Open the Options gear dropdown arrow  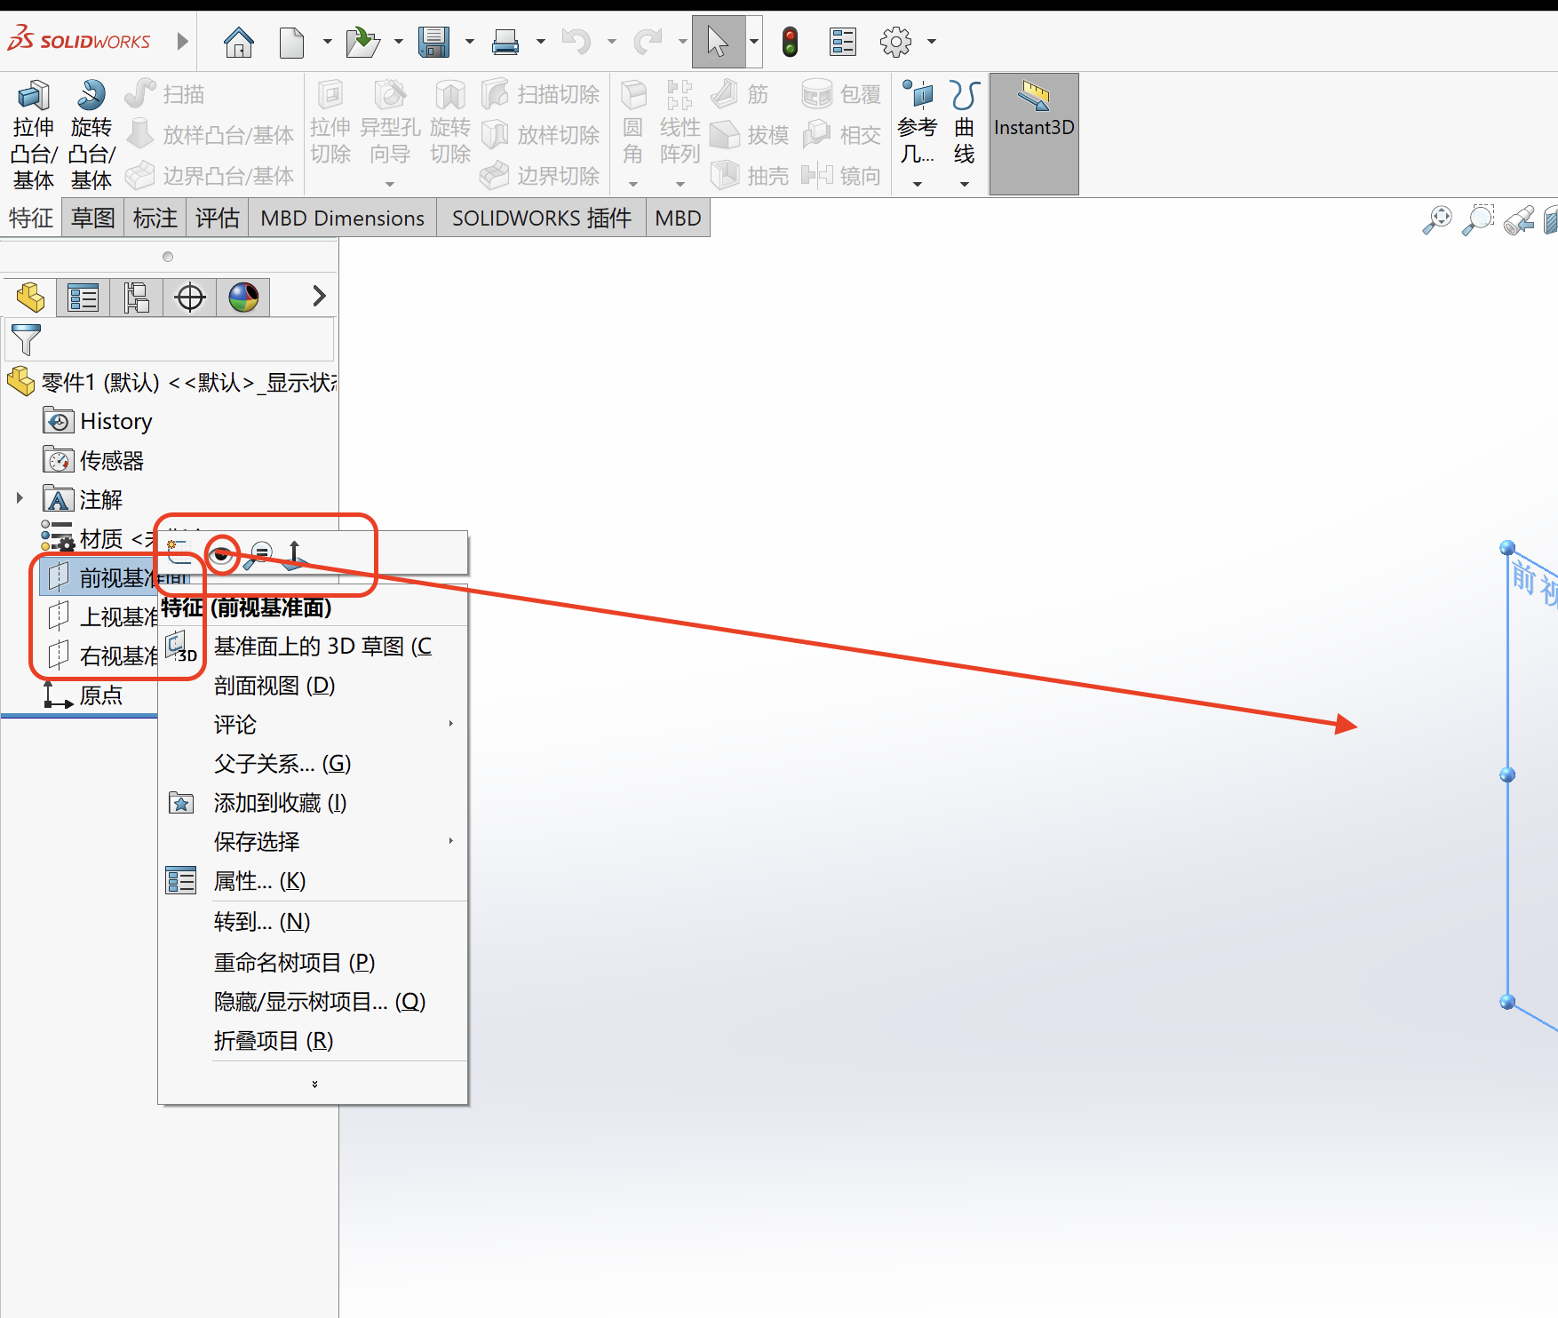(932, 42)
